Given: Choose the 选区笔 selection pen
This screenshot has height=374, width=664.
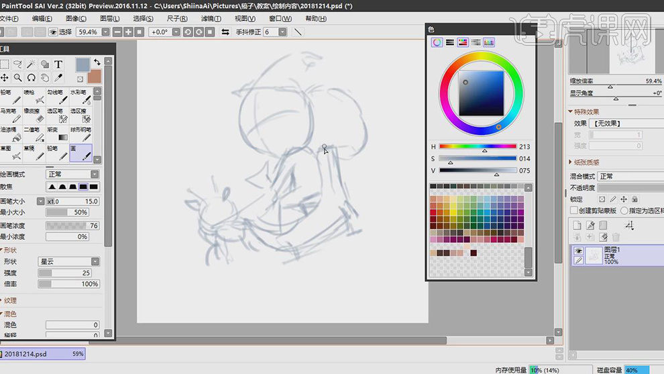Looking at the screenshot, I should click(x=57, y=115).
